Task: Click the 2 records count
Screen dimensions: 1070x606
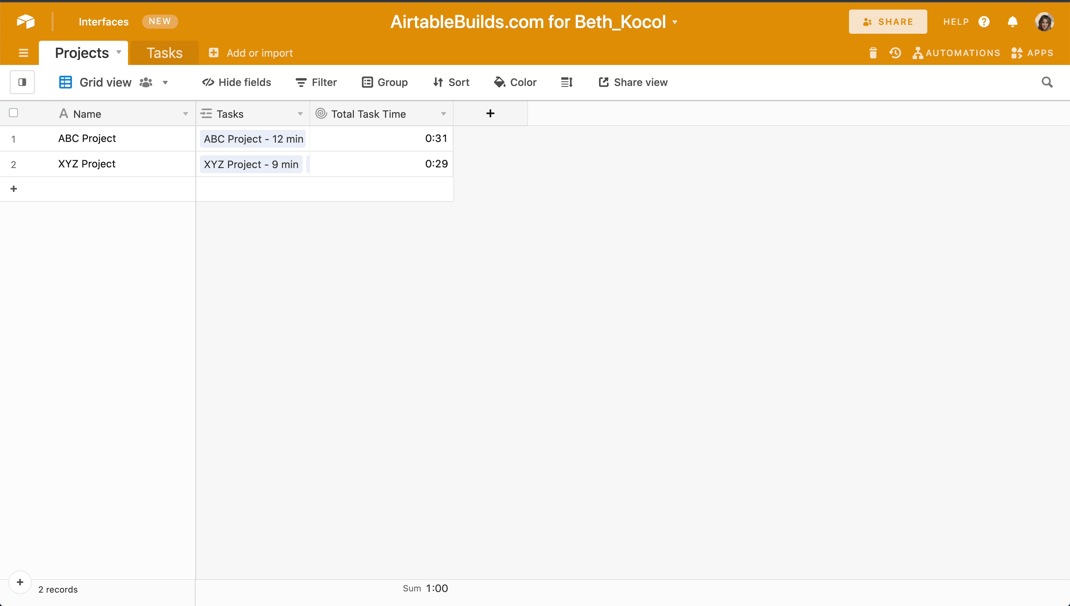Action: click(58, 589)
